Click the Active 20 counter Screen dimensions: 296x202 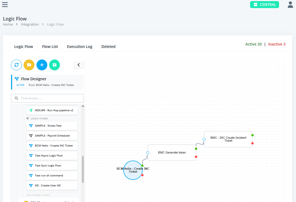pos(254,44)
